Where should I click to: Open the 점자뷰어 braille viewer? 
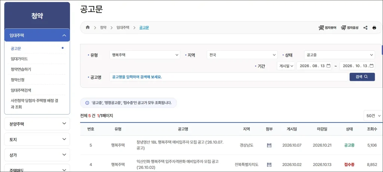point(327,28)
